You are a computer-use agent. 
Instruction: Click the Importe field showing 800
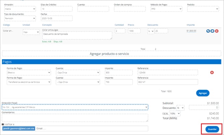click(119, 73)
